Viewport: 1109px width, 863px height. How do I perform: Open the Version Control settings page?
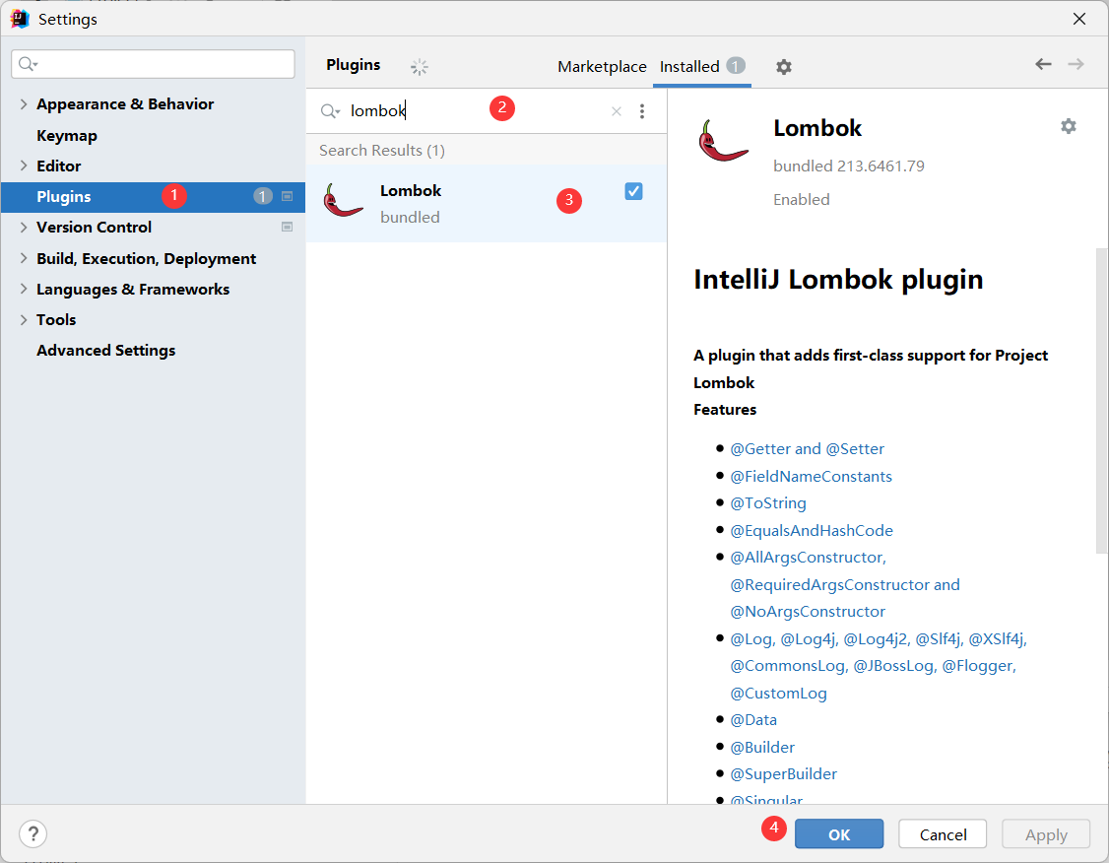coord(95,227)
